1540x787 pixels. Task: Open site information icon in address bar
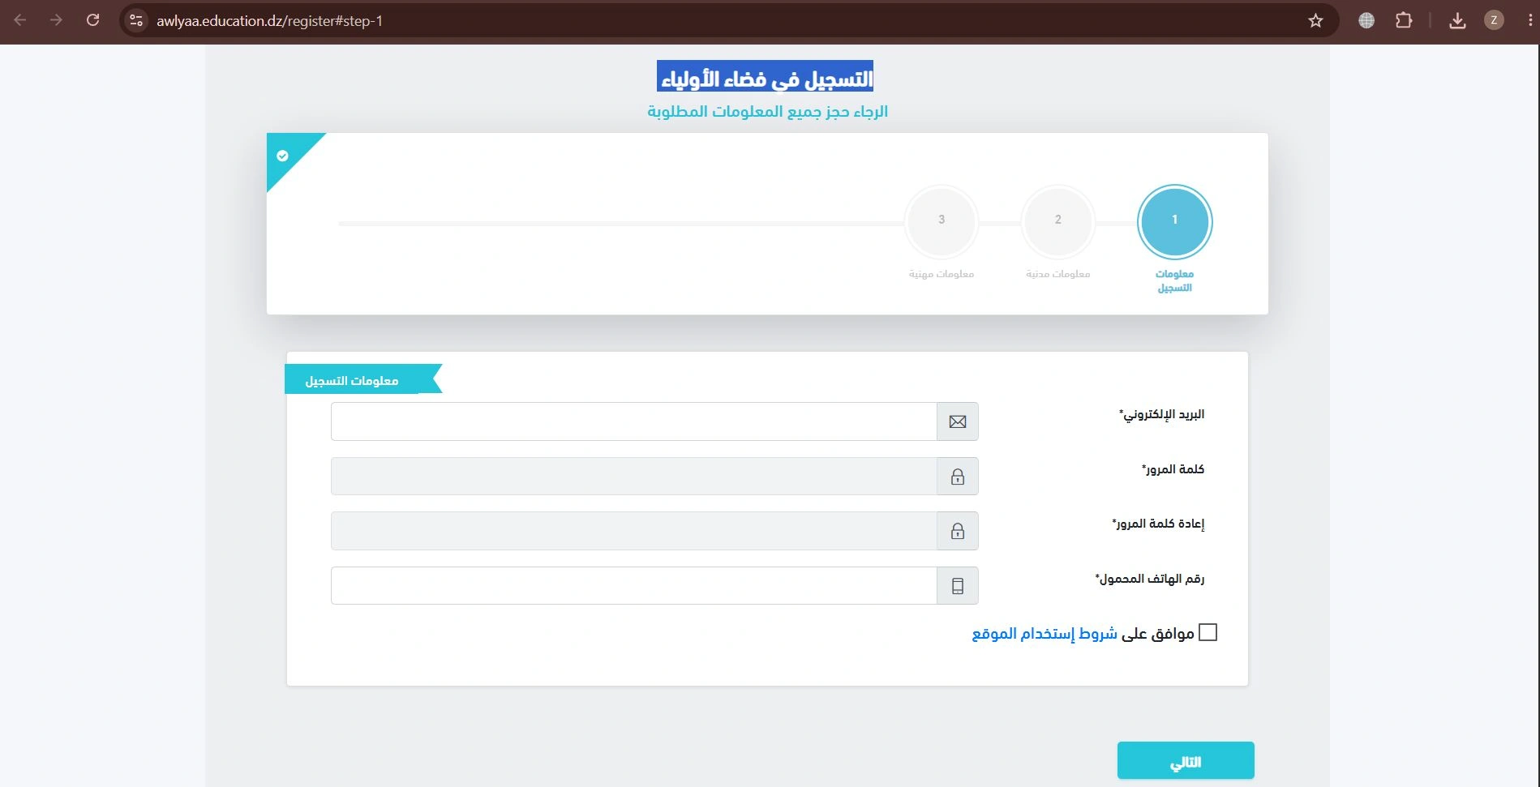136,20
